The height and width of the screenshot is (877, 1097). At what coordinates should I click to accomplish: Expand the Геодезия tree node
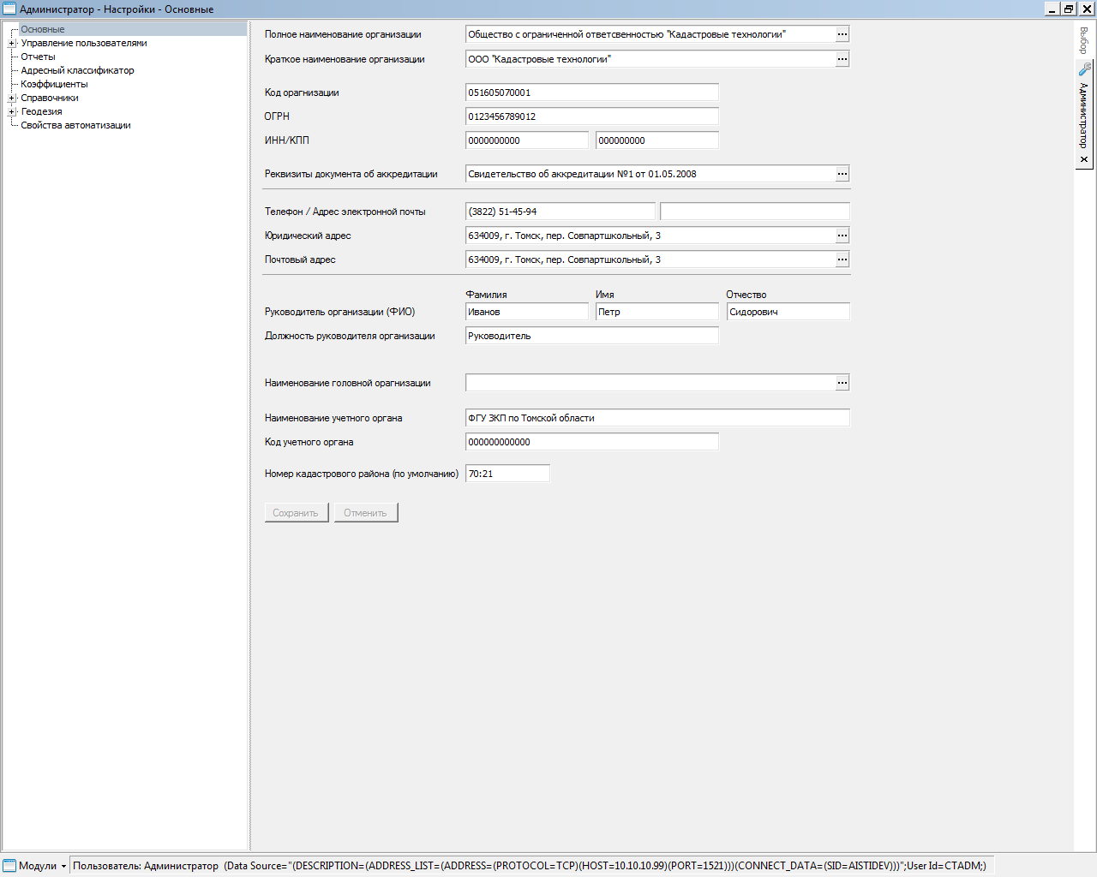click(x=12, y=111)
